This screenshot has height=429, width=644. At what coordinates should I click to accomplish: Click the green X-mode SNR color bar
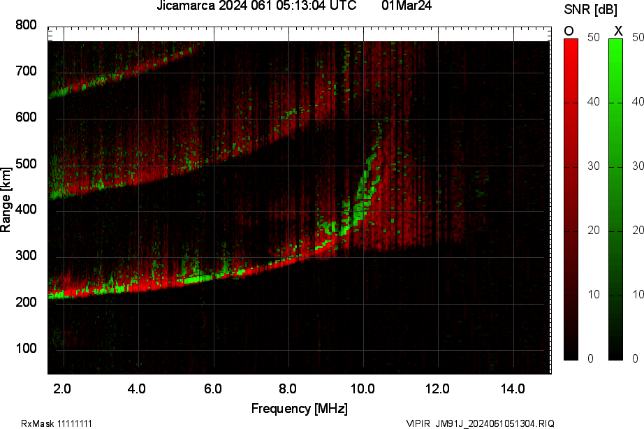click(x=615, y=200)
